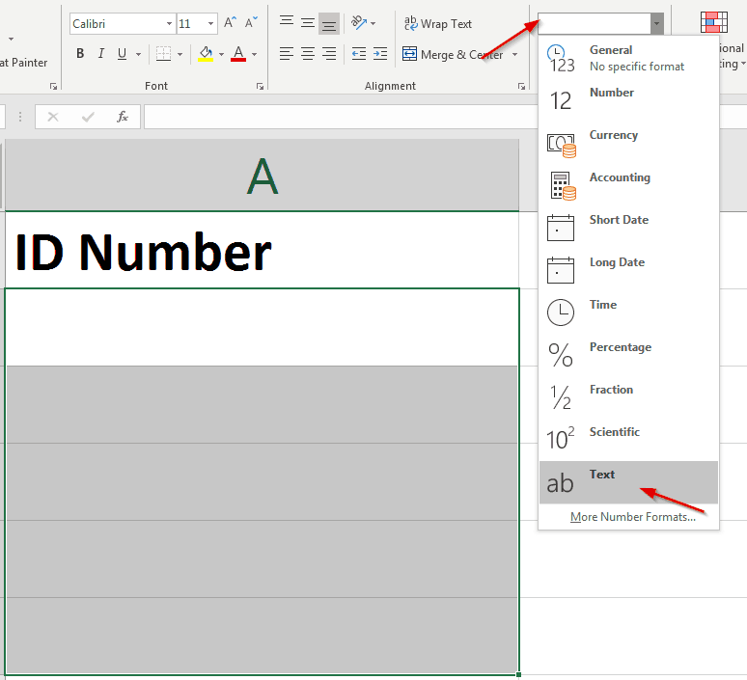
Task: Decrease Indent icon
Action: pyautogui.click(x=359, y=53)
